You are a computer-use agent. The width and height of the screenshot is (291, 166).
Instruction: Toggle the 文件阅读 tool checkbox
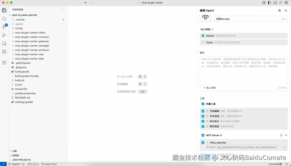203,116
